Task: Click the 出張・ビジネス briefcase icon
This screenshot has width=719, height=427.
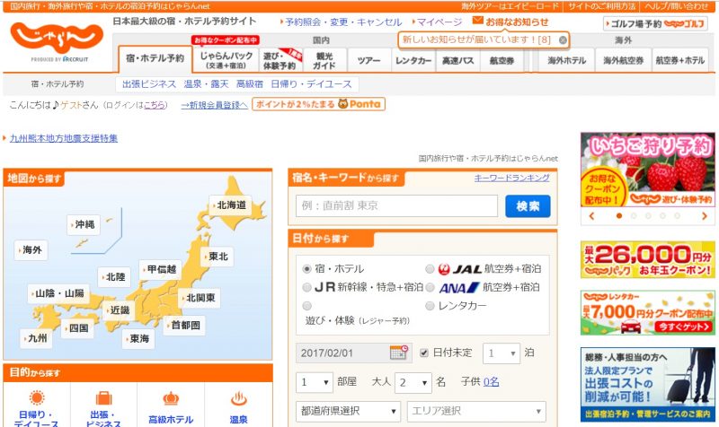Action: tap(103, 399)
